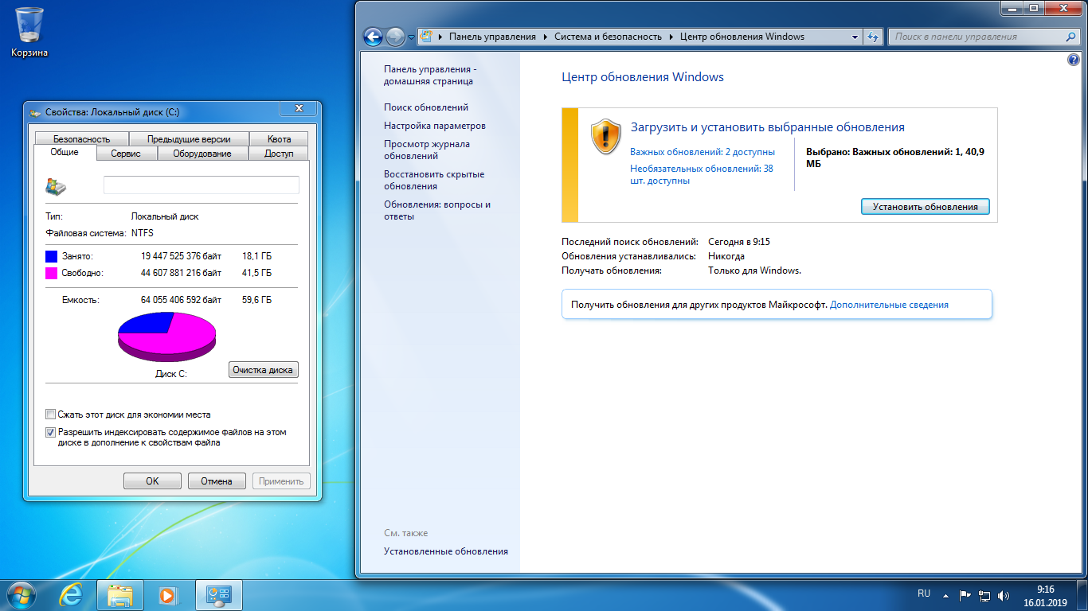Viewport: 1088px width, 611px height.
Task: Open the 'Оборудование' tab
Action: coord(202,154)
